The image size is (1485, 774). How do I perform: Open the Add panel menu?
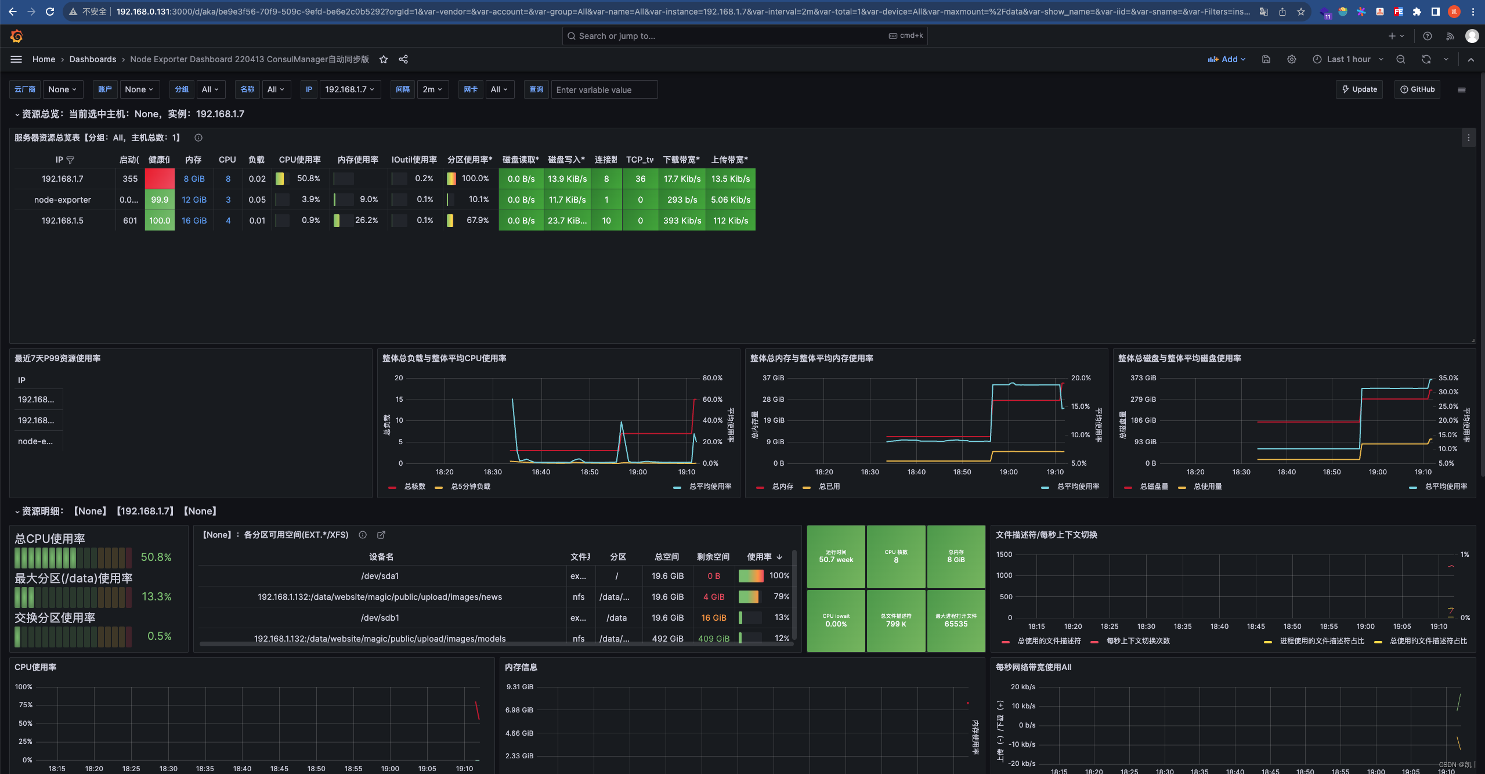pyautogui.click(x=1227, y=59)
